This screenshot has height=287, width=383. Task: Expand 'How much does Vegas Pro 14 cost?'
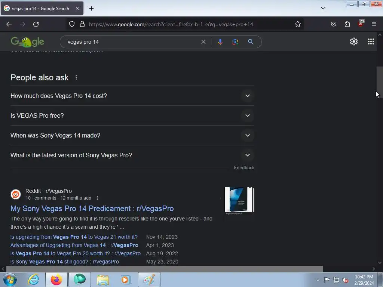(132, 96)
